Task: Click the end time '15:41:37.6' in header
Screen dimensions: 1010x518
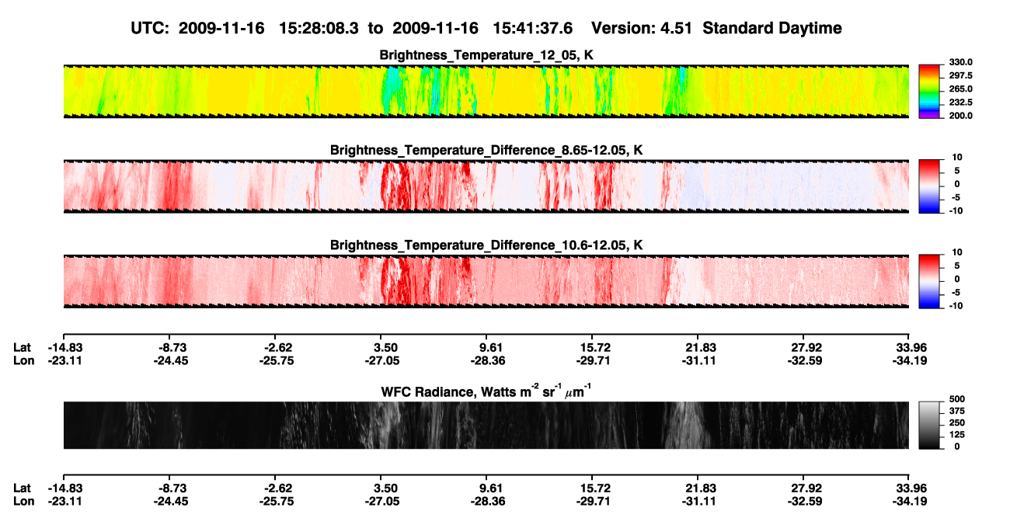Action: 533,28
